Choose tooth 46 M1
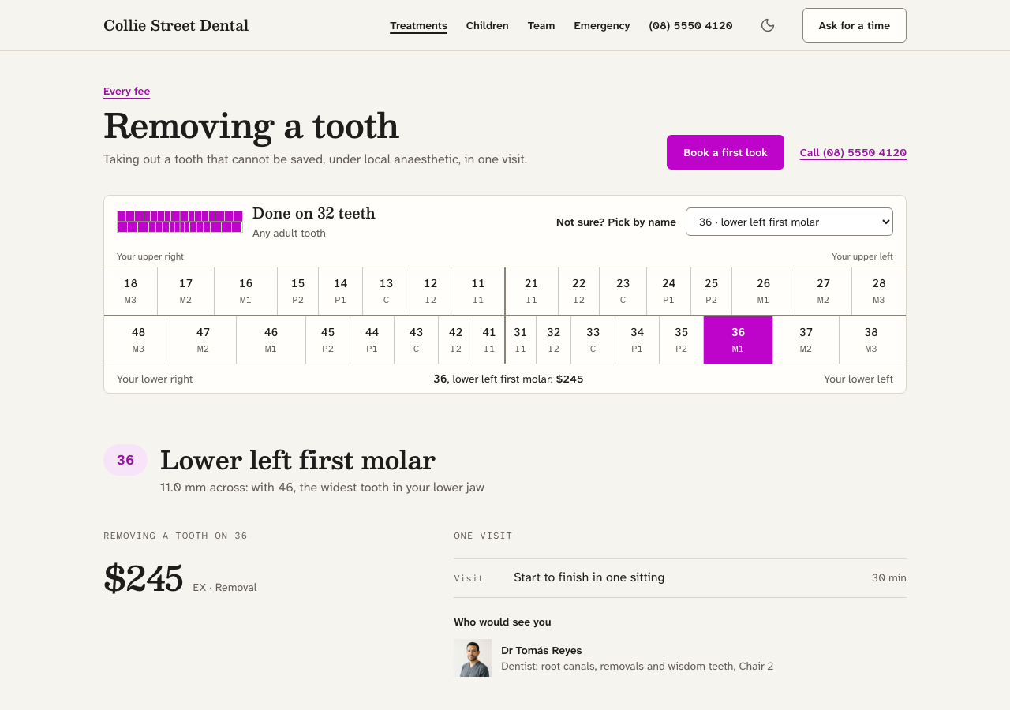Viewport: 1010px width, 710px height. click(271, 340)
